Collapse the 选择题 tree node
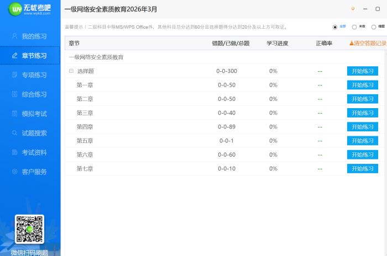Image resolution: width=387 pixels, height=256 pixels. (71, 71)
